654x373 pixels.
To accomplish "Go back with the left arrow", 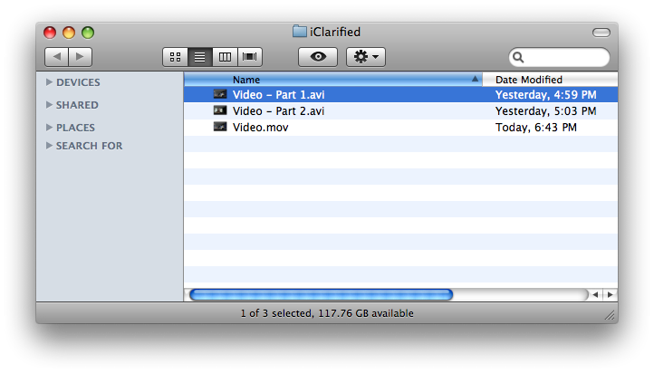I will [x=56, y=57].
